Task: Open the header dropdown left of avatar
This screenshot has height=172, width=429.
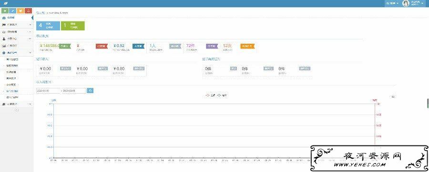Action: point(392,3)
